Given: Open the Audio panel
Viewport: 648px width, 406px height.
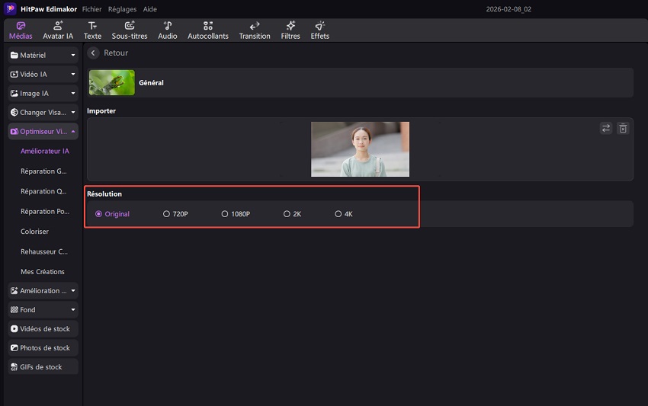Looking at the screenshot, I should point(168,30).
